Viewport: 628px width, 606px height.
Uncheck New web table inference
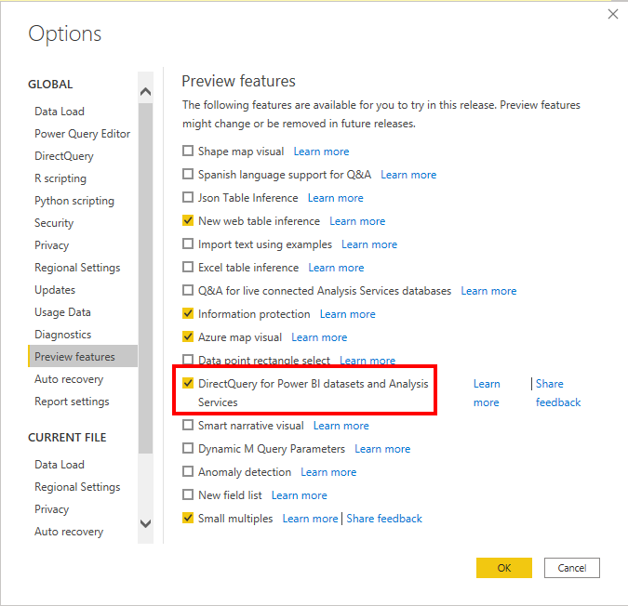click(x=188, y=220)
